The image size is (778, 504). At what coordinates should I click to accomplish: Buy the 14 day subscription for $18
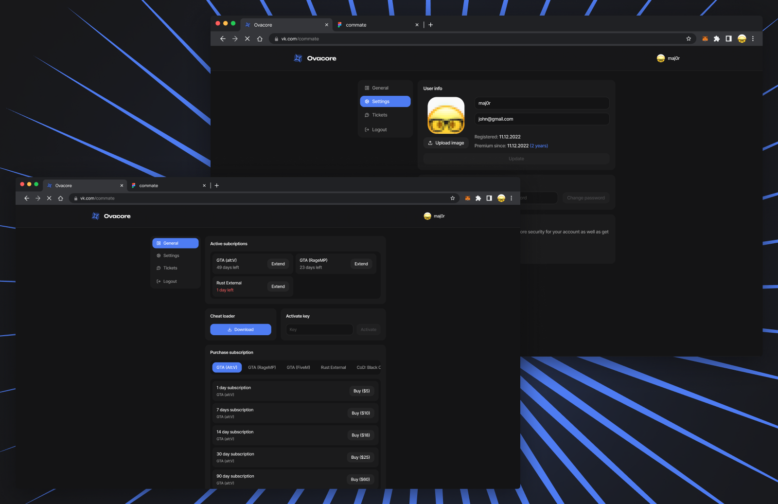pyautogui.click(x=361, y=435)
